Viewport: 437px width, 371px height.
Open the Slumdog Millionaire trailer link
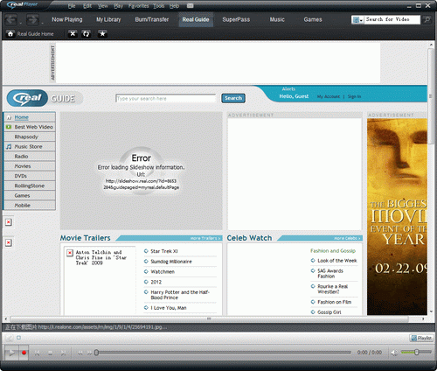pos(171,262)
